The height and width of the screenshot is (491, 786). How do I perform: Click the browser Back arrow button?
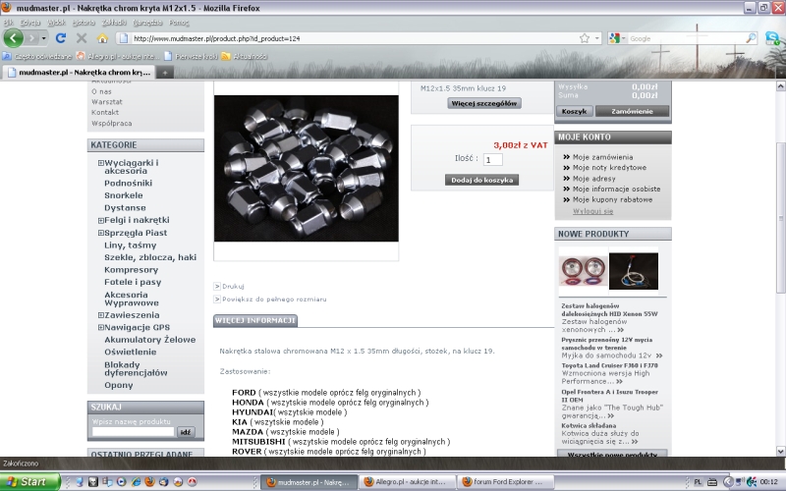(14, 38)
